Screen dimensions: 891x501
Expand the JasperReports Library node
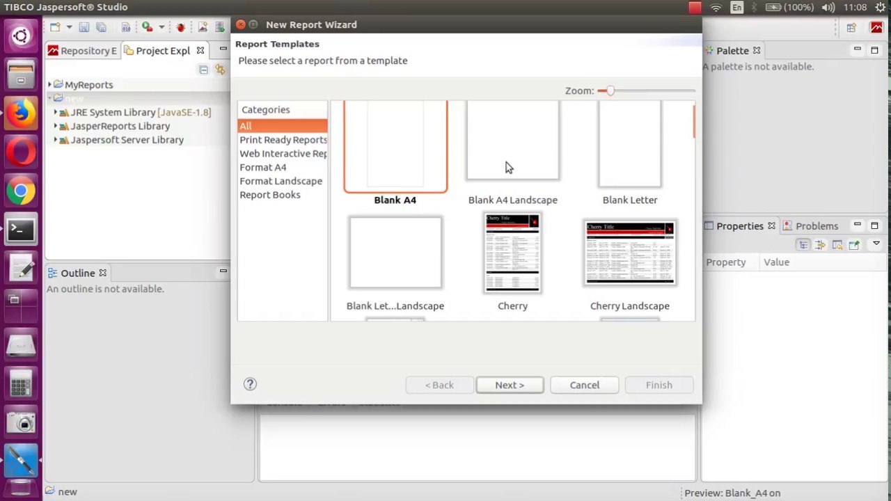[x=55, y=126]
